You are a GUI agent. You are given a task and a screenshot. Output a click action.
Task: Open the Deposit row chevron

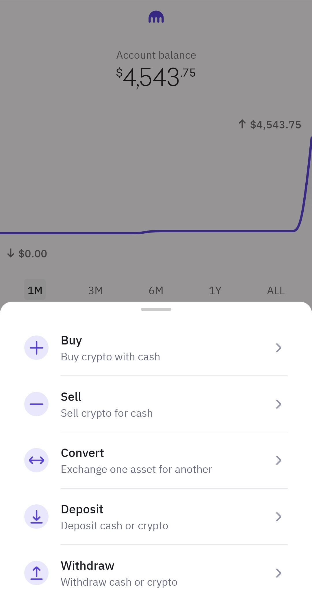[278, 517]
